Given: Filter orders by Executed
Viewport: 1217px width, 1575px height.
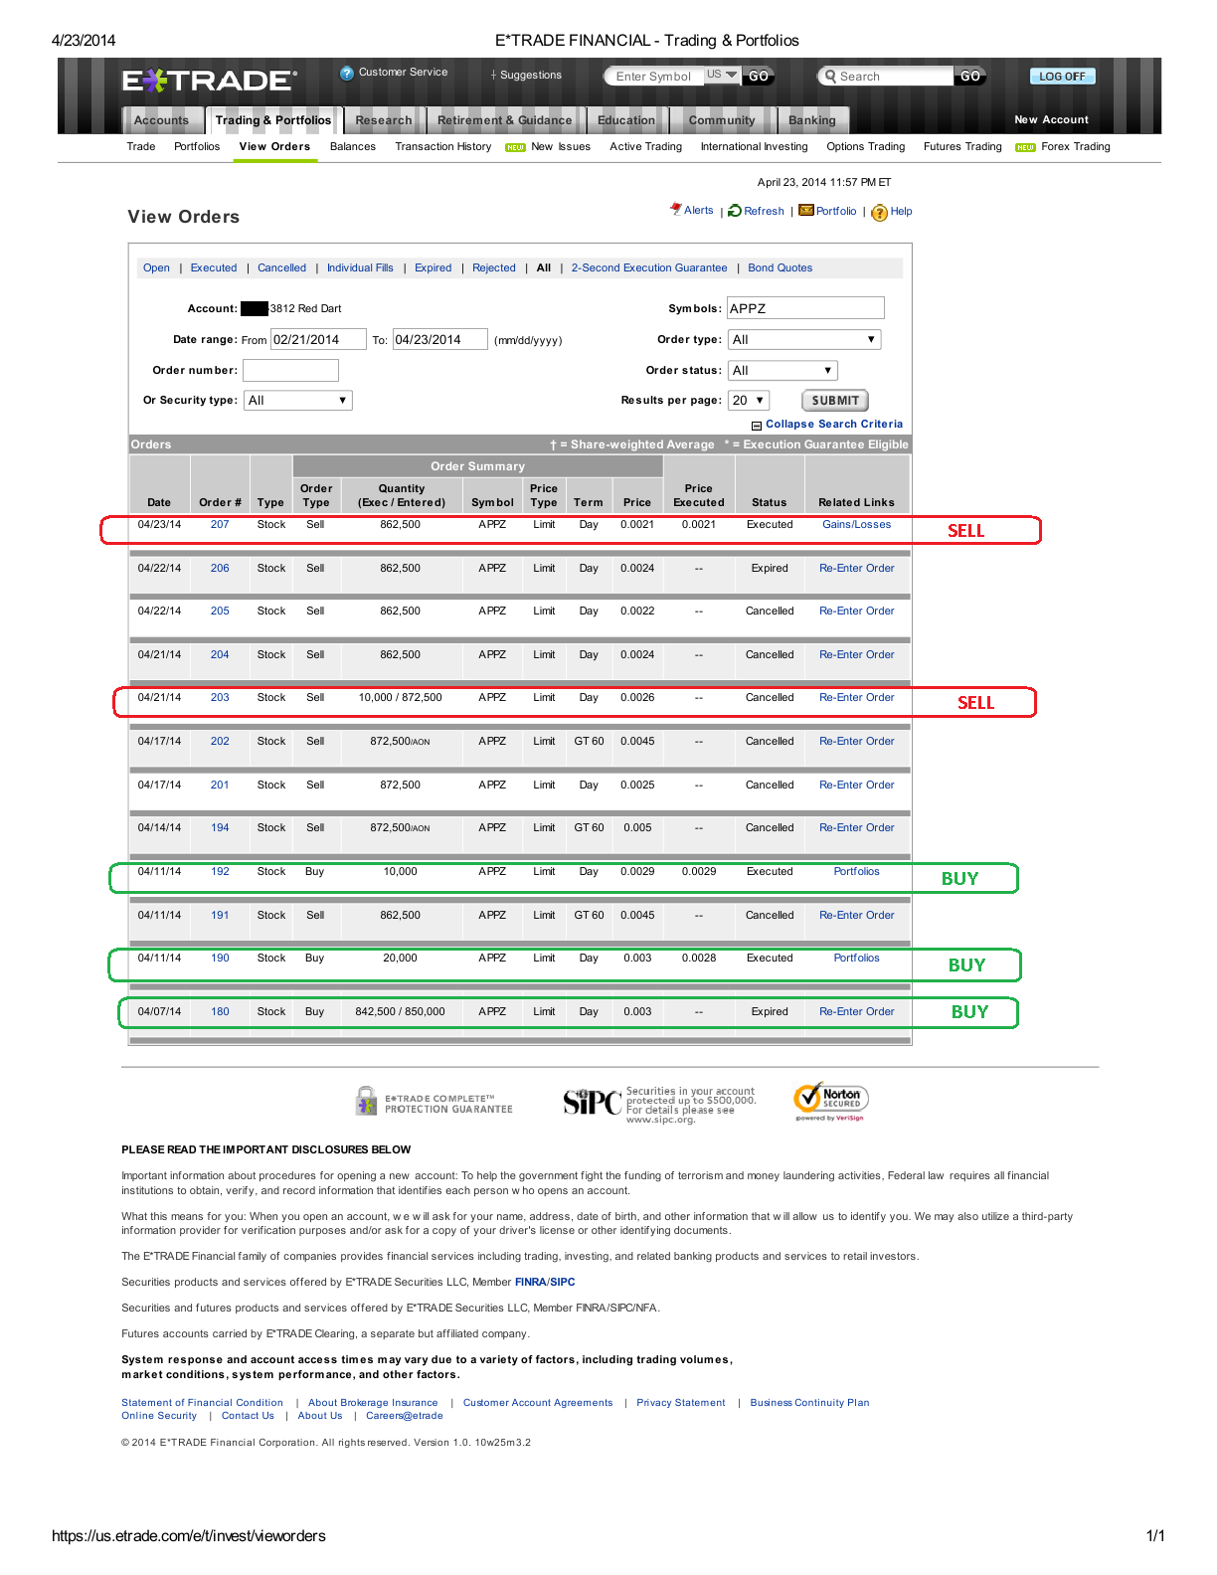Looking at the screenshot, I should [214, 268].
